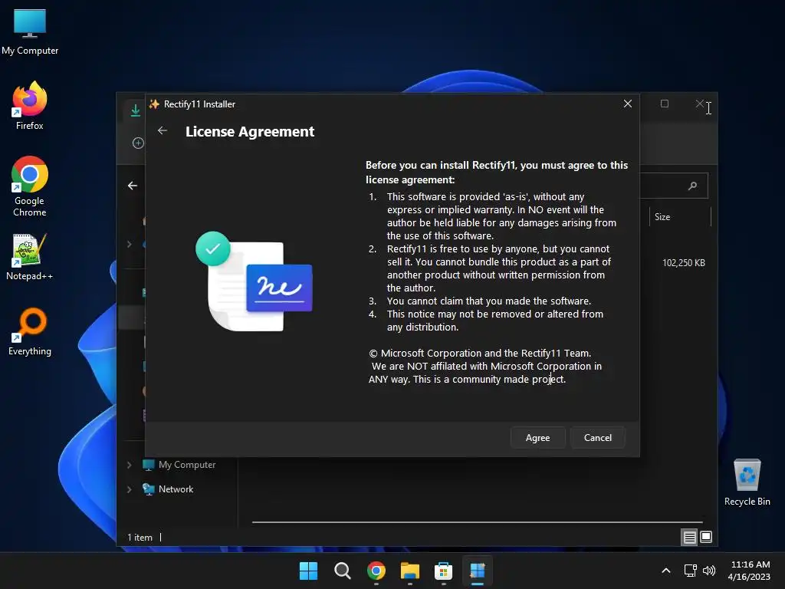Open Everything search desktop shortcut

point(30,331)
